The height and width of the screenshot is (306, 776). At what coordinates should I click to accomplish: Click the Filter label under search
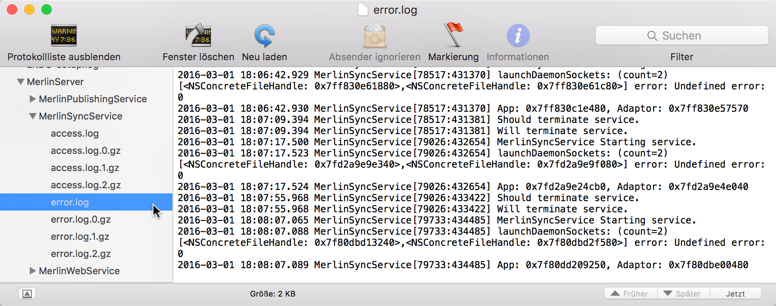[682, 57]
